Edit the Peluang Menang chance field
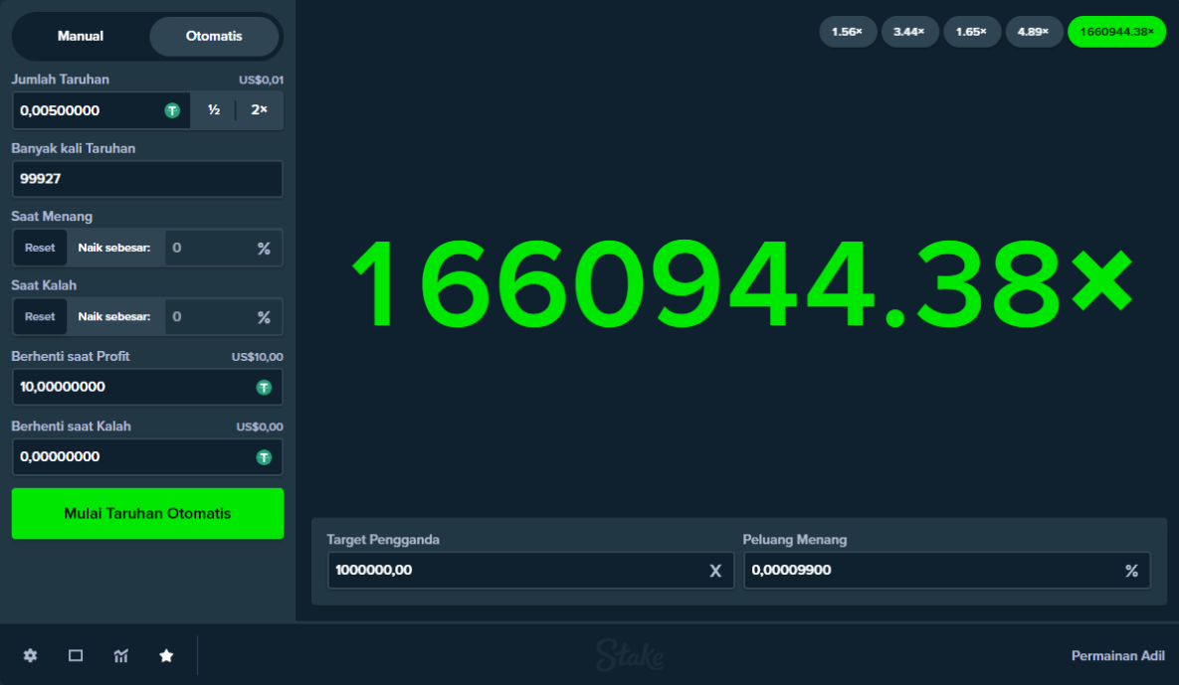Image resolution: width=1179 pixels, height=685 pixels. tap(946, 570)
